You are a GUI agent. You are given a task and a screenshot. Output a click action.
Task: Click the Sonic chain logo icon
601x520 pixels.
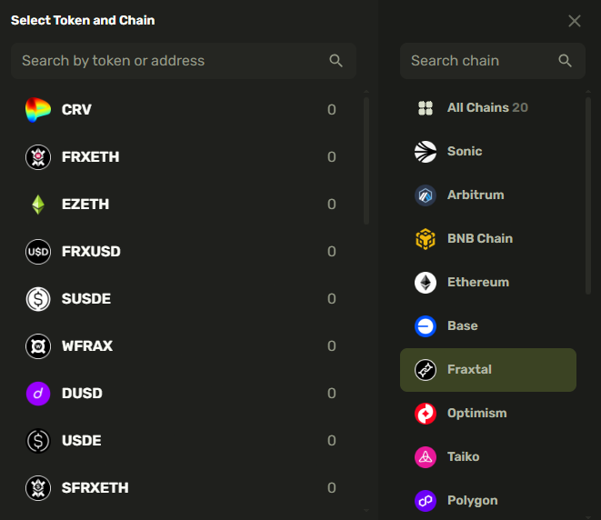[x=426, y=152]
